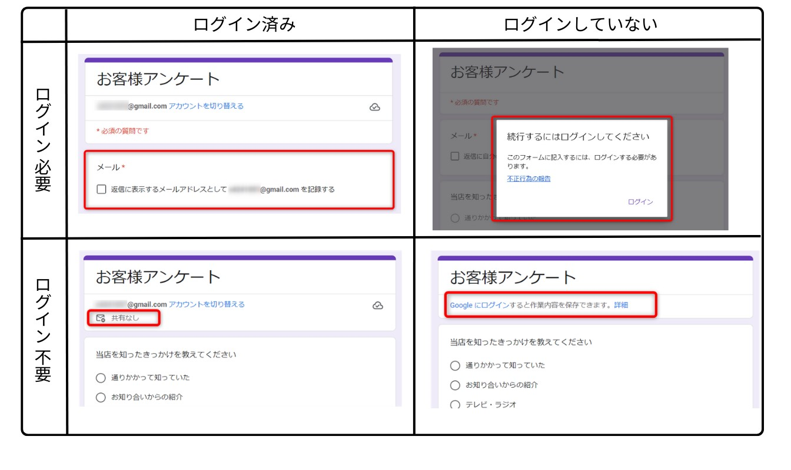
Task: Open the 不正行為の報告 link in the dialog
Action: pos(529,179)
